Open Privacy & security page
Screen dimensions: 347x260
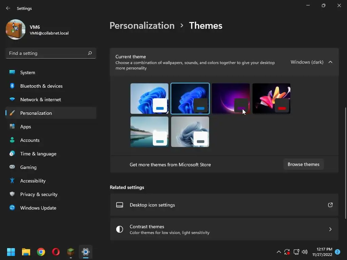[x=51, y=194]
